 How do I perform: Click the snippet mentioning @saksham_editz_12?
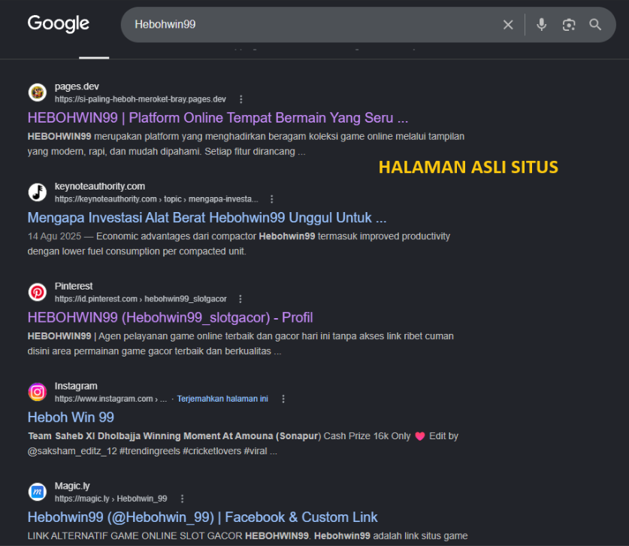pyautogui.click(x=243, y=444)
